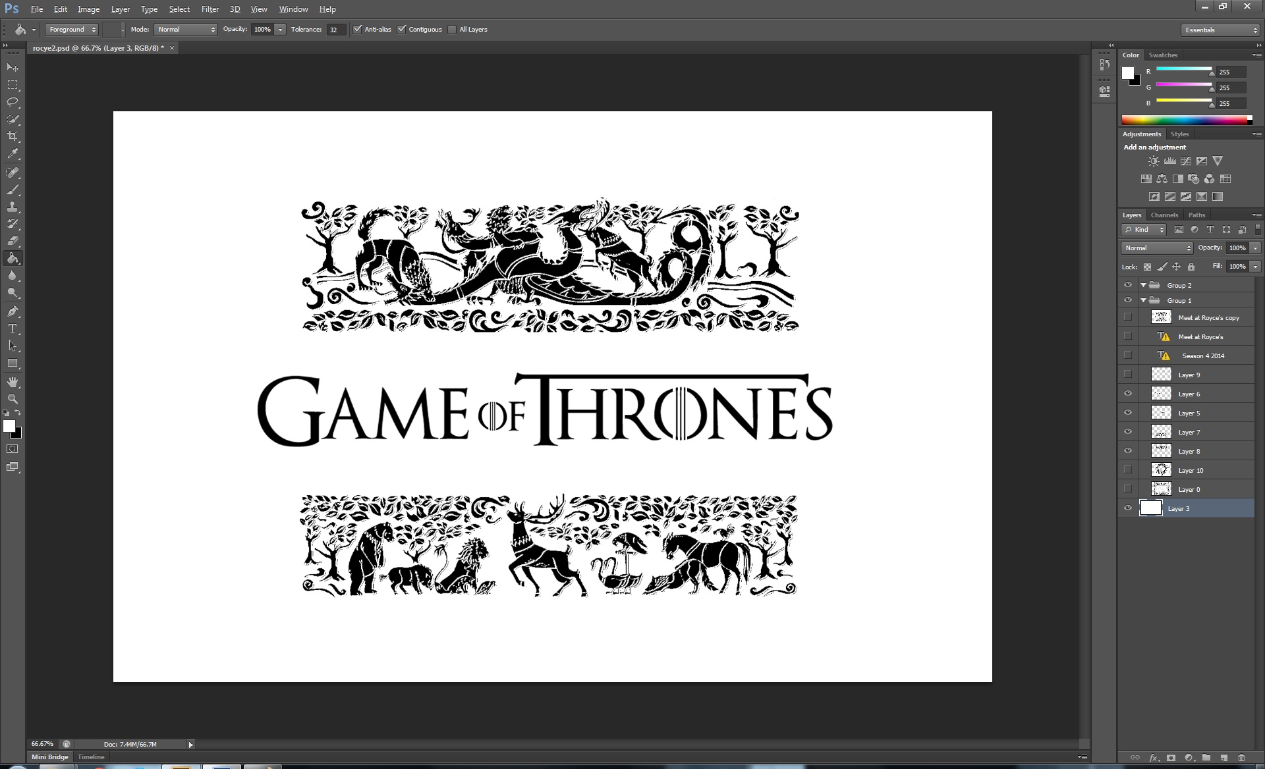Collapse the Group 2 folder triangle
The width and height of the screenshot is (1265, 769).
(1143, 285)
